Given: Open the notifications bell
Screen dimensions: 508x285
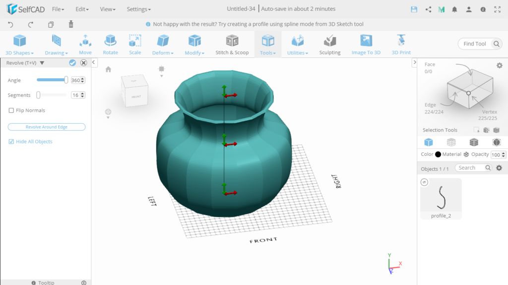Looking at the screenshot, I should 454,9.
